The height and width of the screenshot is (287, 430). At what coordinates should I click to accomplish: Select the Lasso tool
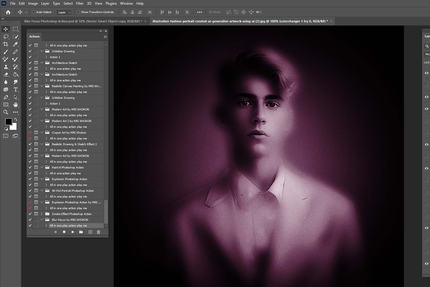click(6, 37)
